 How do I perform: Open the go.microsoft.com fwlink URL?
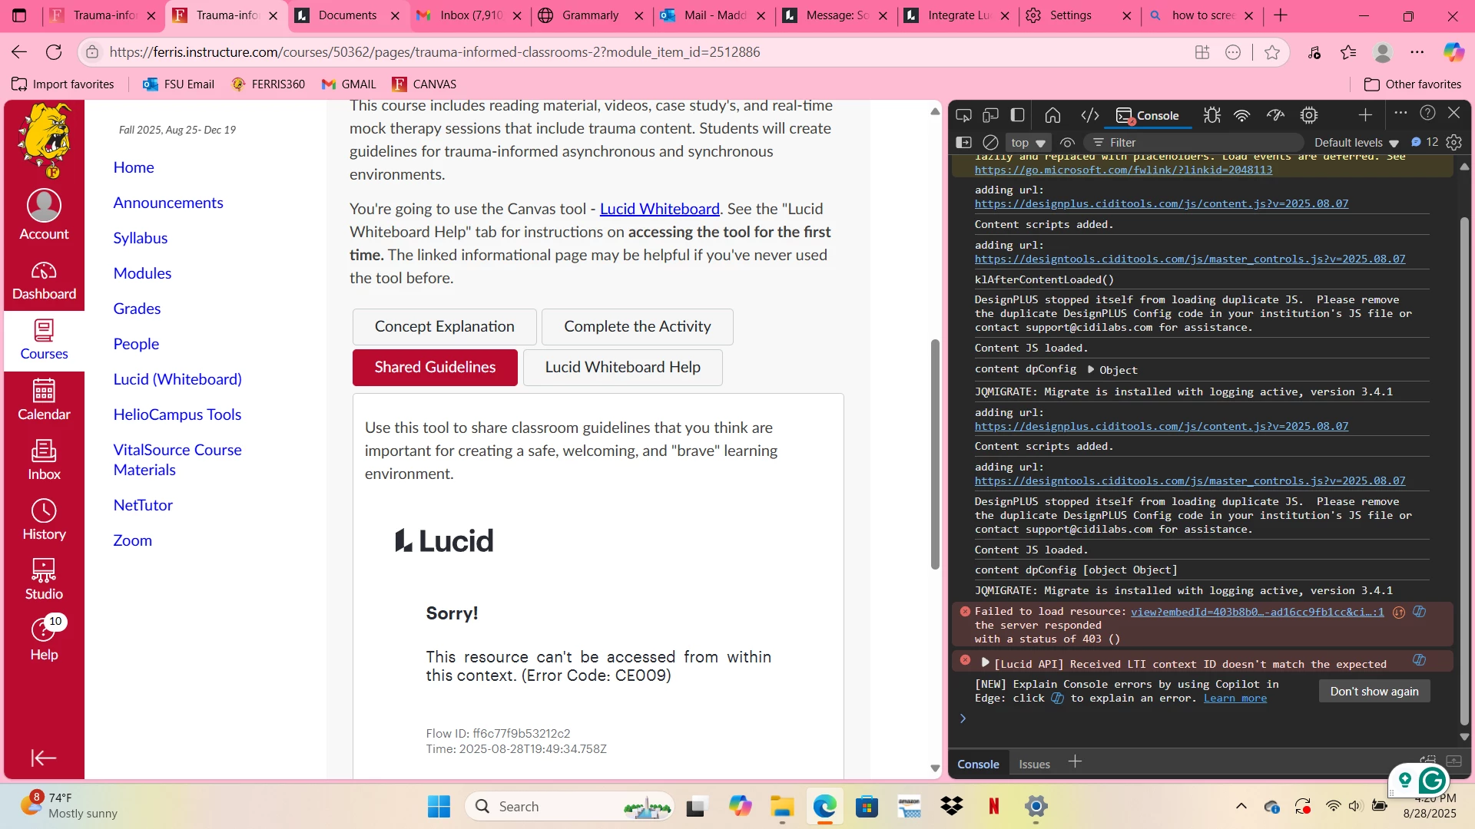click(1123, 170)
